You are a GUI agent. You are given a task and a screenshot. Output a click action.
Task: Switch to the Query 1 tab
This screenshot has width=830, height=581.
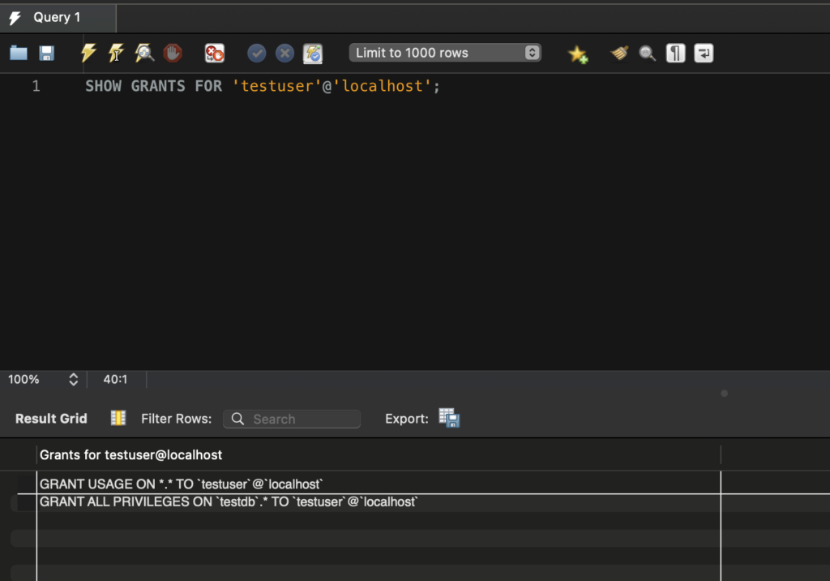(57, 17)
